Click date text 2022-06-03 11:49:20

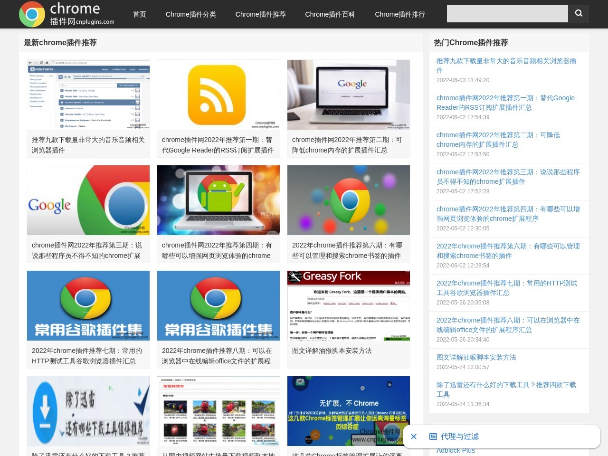coord(463,80)
